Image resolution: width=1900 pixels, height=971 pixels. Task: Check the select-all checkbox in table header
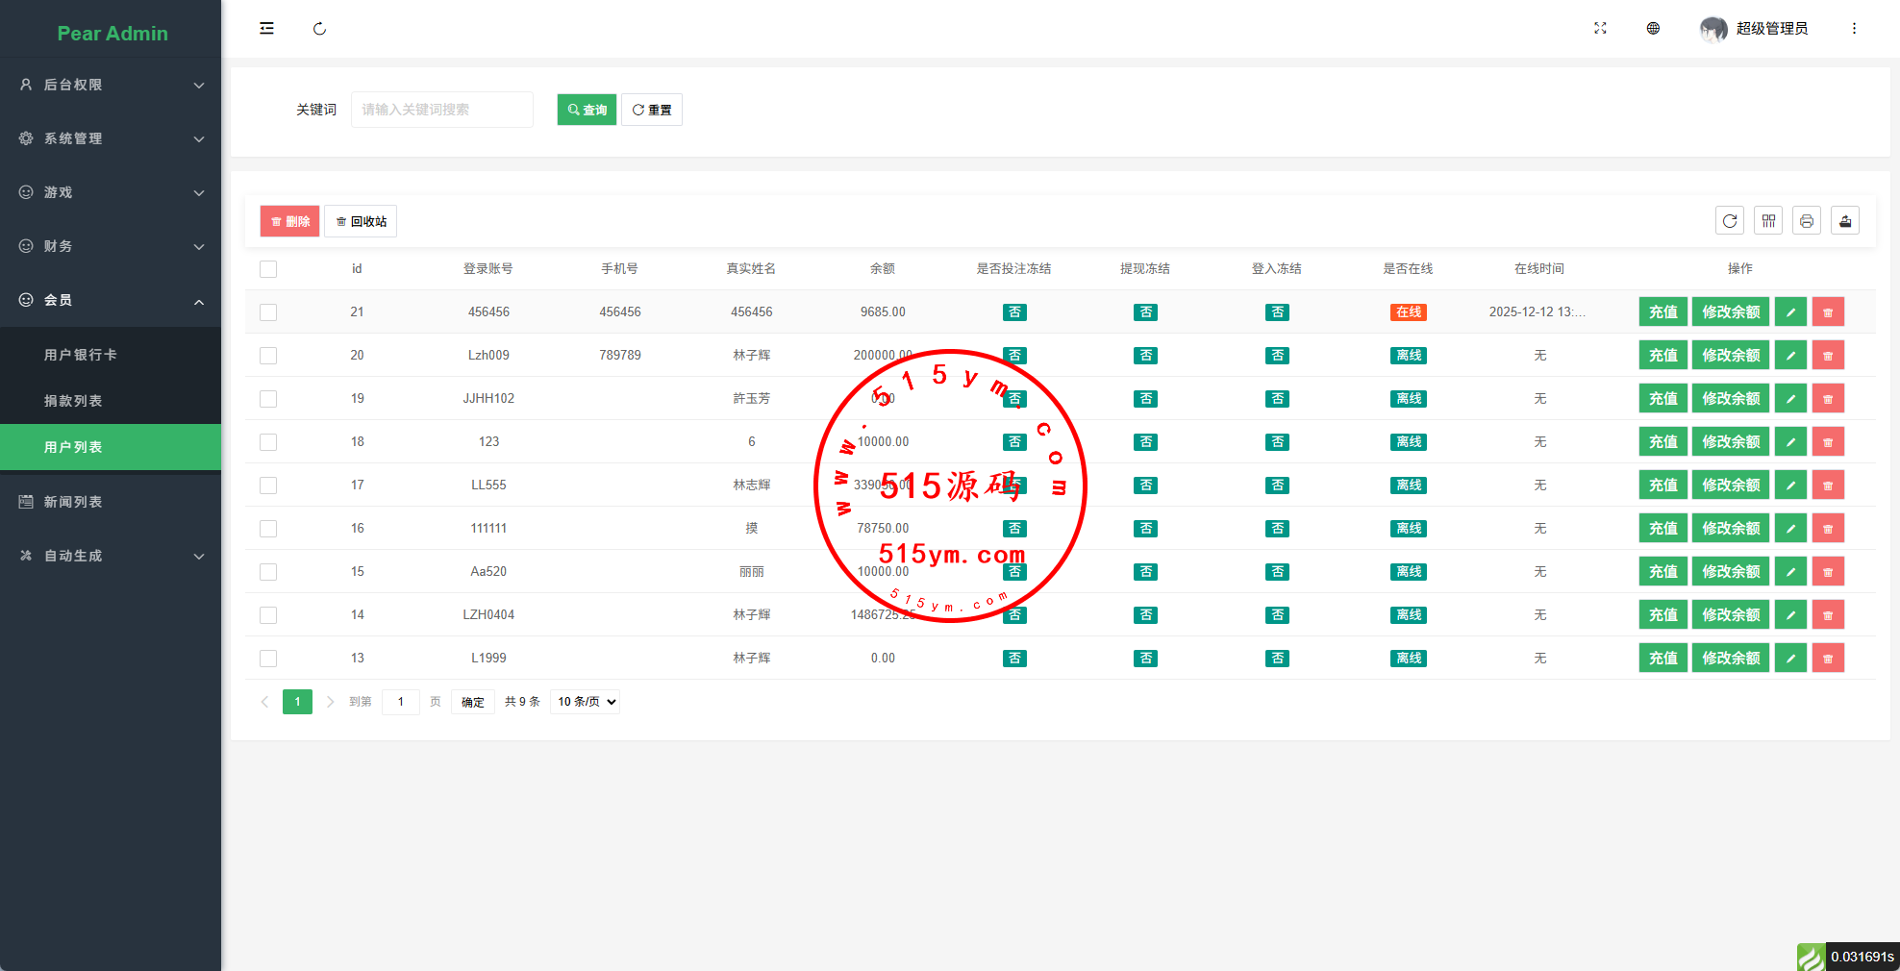click(x=268, y=269)
